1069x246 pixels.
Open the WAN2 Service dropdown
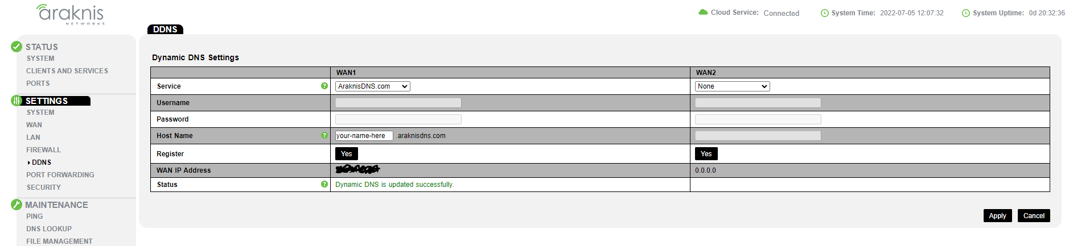pyautogui.click(x=733, y=86)
